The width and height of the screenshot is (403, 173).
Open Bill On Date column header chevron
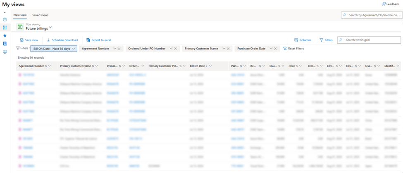[x=210, y=66]
